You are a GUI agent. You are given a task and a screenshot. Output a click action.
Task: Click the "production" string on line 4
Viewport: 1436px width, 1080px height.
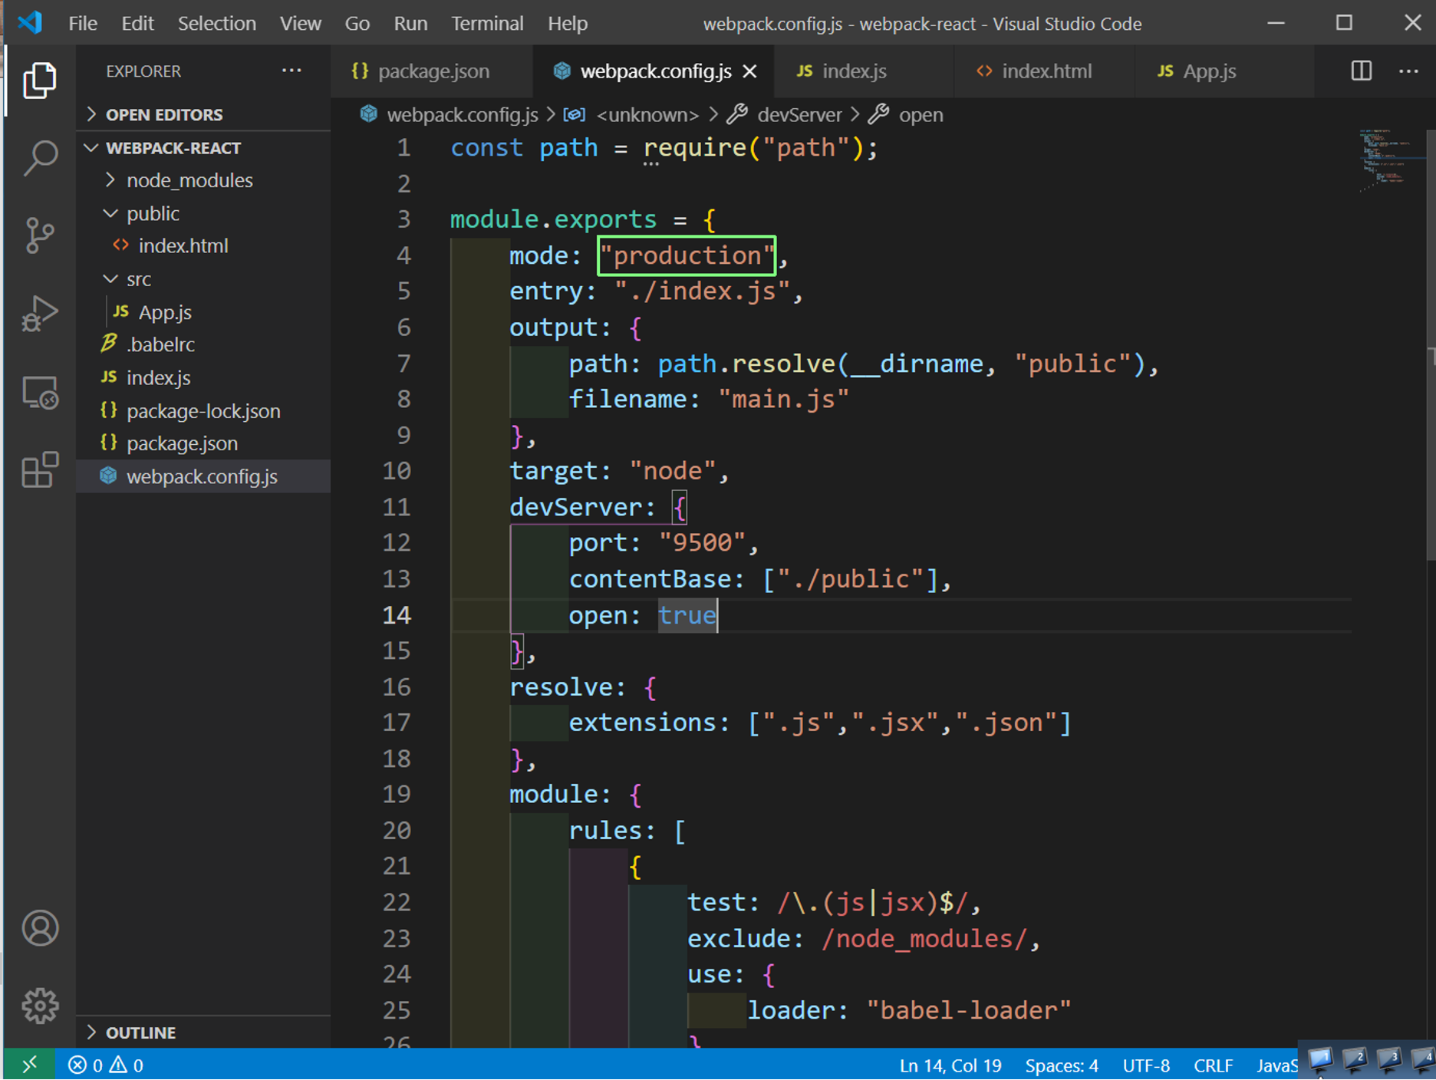(x=687, y=255)
